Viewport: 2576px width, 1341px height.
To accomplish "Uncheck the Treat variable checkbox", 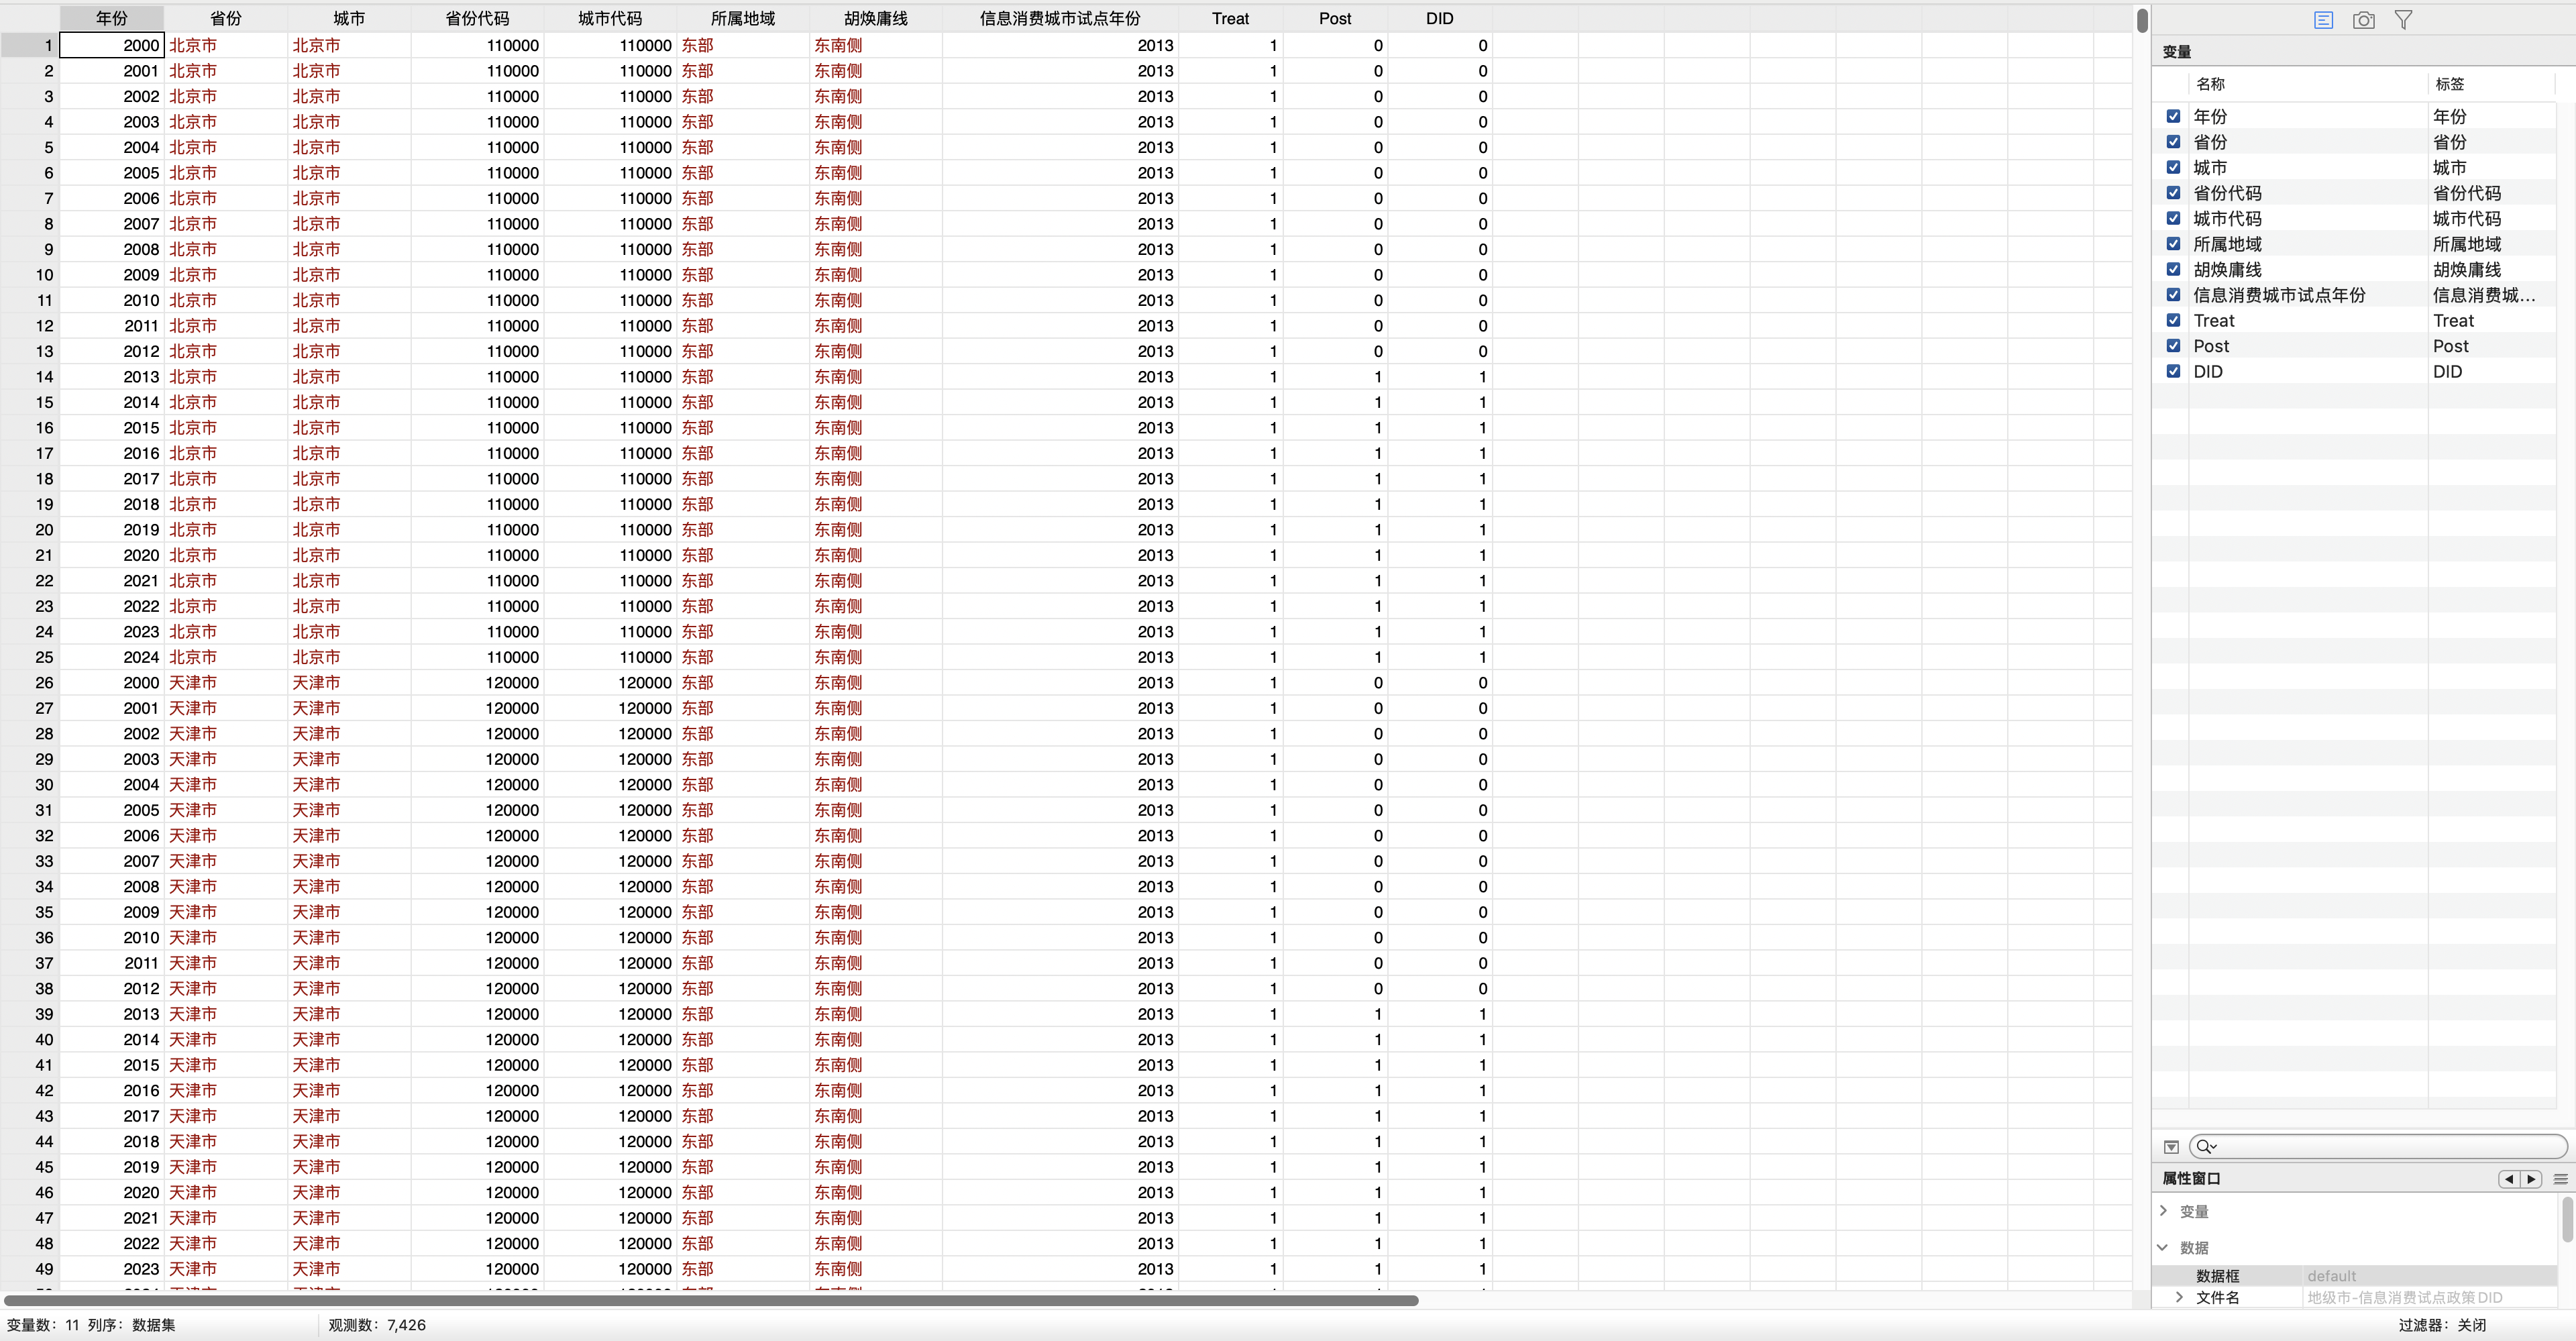I will tap(2173, 320).
